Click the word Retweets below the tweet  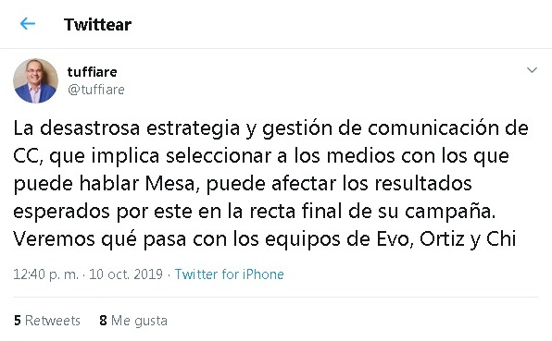[x=53, y=321]
